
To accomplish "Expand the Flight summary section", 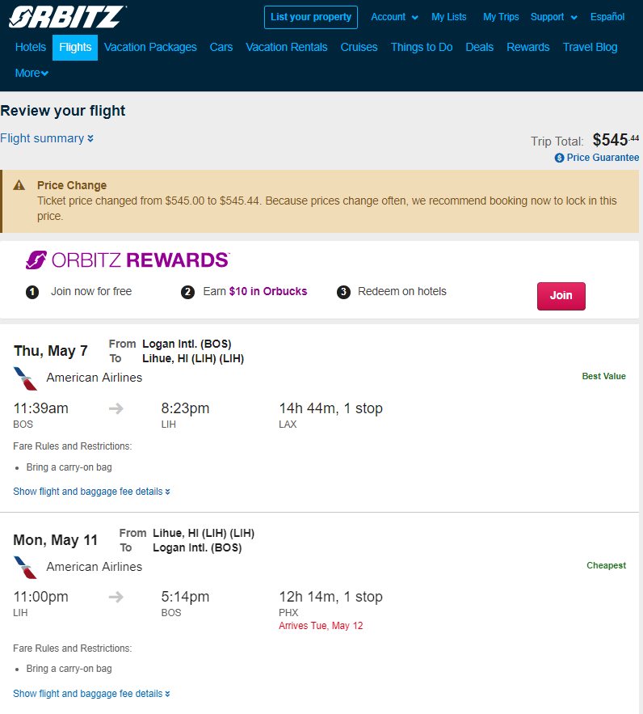I will [x=47, y=138].
